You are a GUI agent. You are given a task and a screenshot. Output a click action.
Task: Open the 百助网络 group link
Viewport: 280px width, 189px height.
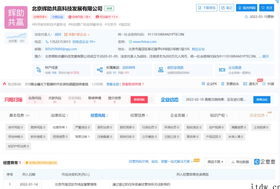click(x=129, y=67)
